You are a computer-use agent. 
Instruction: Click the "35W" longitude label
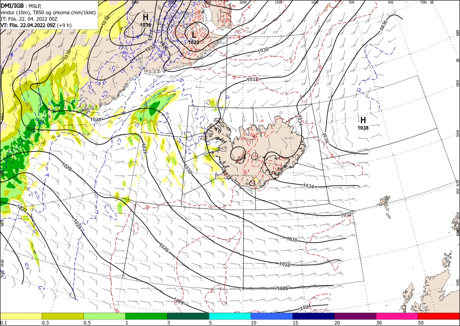[x=135, y=2]
